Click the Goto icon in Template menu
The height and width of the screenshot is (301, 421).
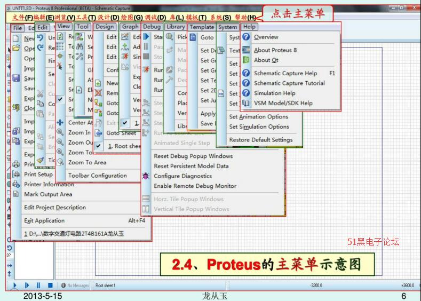pos(193,37)
